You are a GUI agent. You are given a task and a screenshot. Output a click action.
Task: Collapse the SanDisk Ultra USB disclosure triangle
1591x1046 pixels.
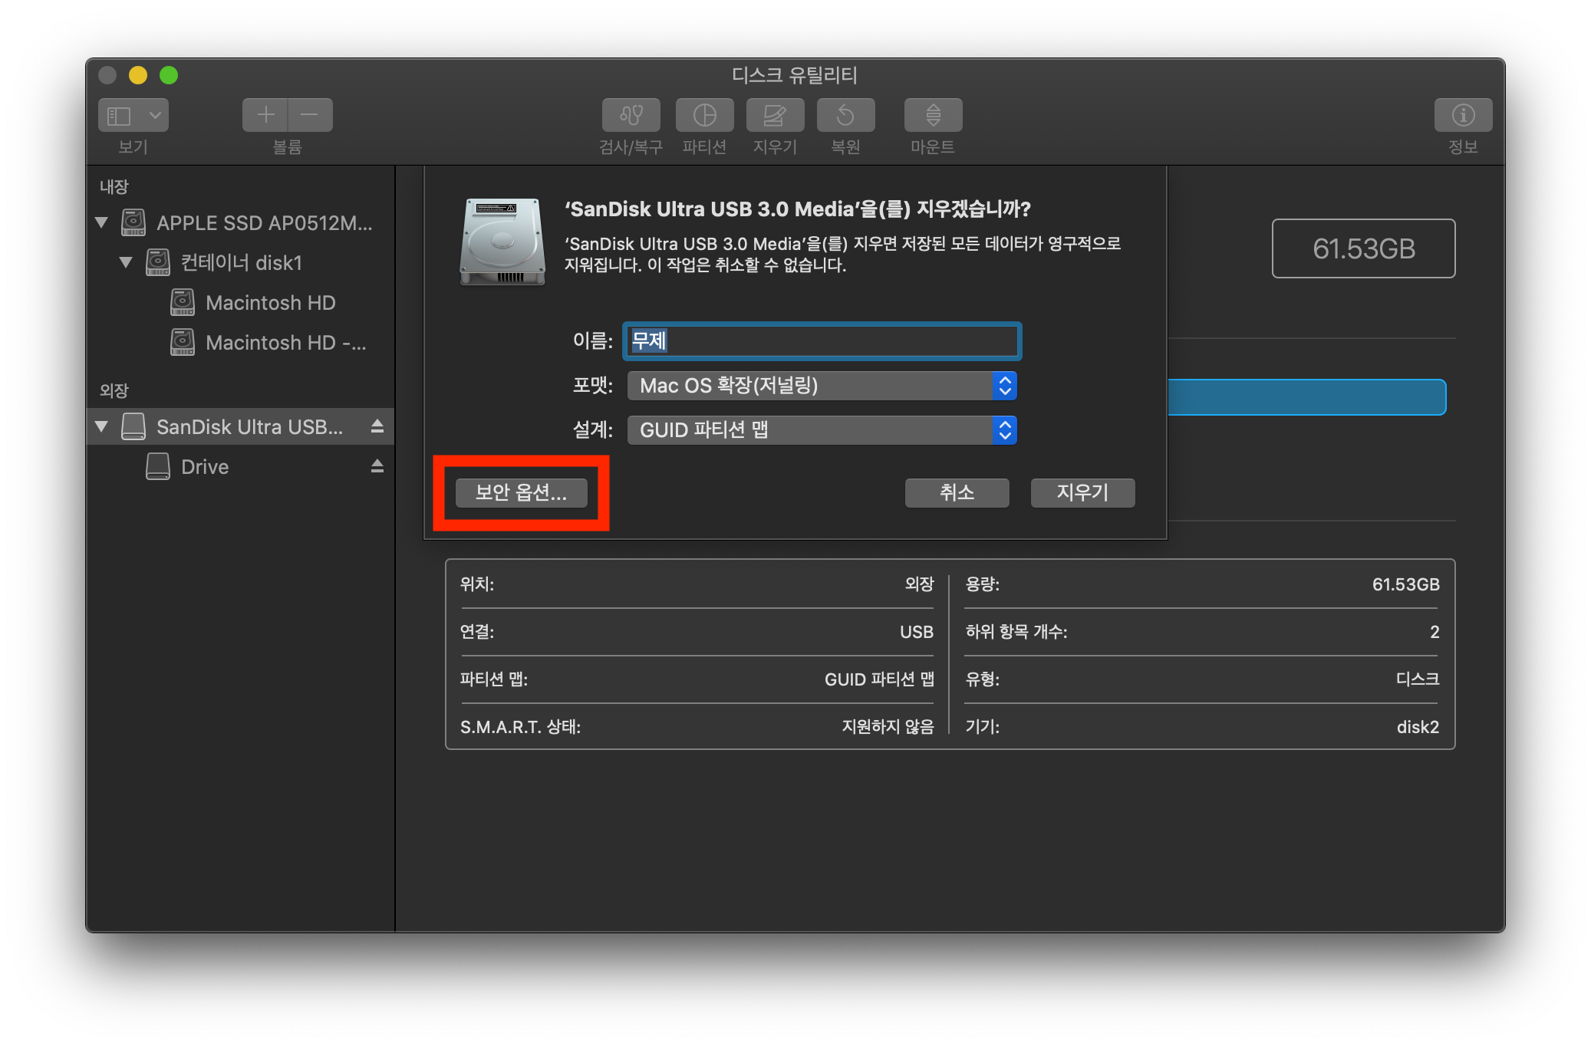101,427
